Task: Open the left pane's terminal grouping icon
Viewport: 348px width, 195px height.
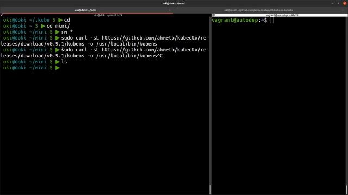Action: [2, 15]
